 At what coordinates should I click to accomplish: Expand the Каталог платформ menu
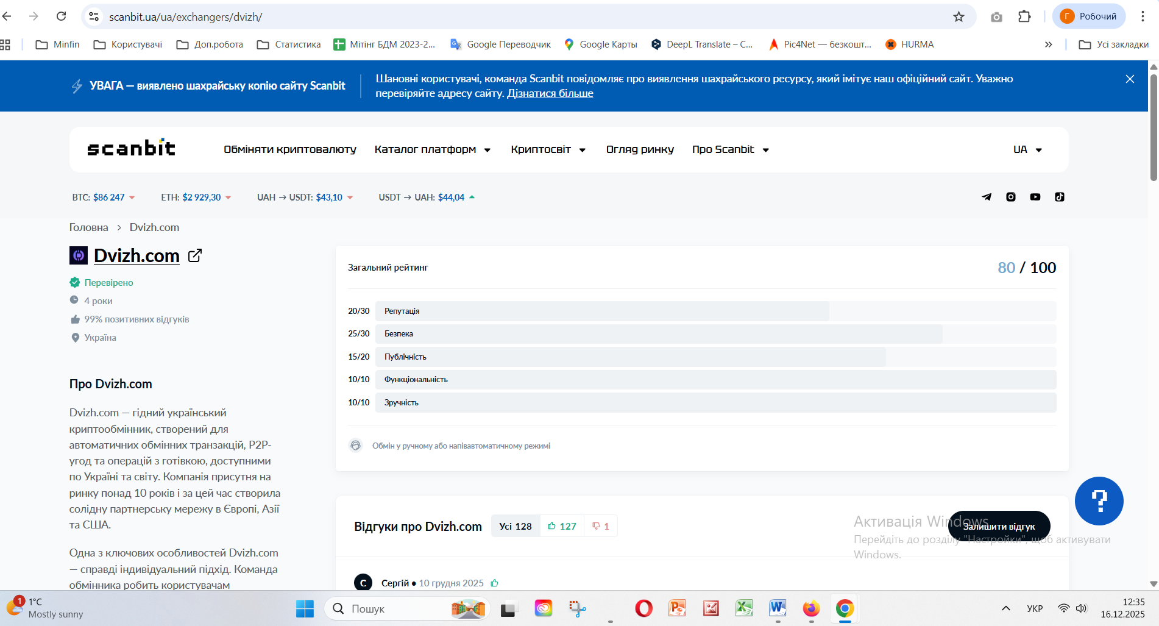(x=433, y=150)
